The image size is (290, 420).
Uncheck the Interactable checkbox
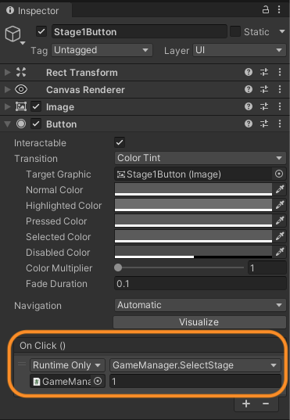point(120,142)
